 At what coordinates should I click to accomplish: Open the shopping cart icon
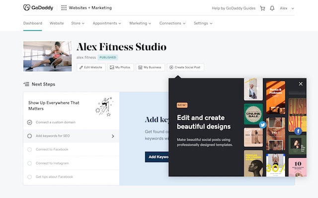(x=262, y=8)
